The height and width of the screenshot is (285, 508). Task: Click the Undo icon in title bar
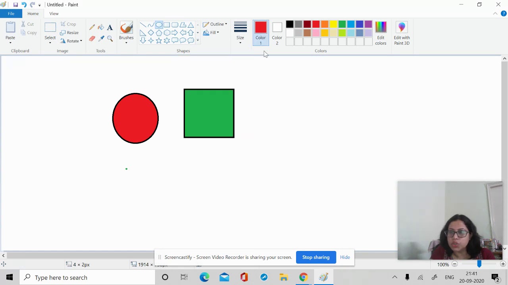24,5
